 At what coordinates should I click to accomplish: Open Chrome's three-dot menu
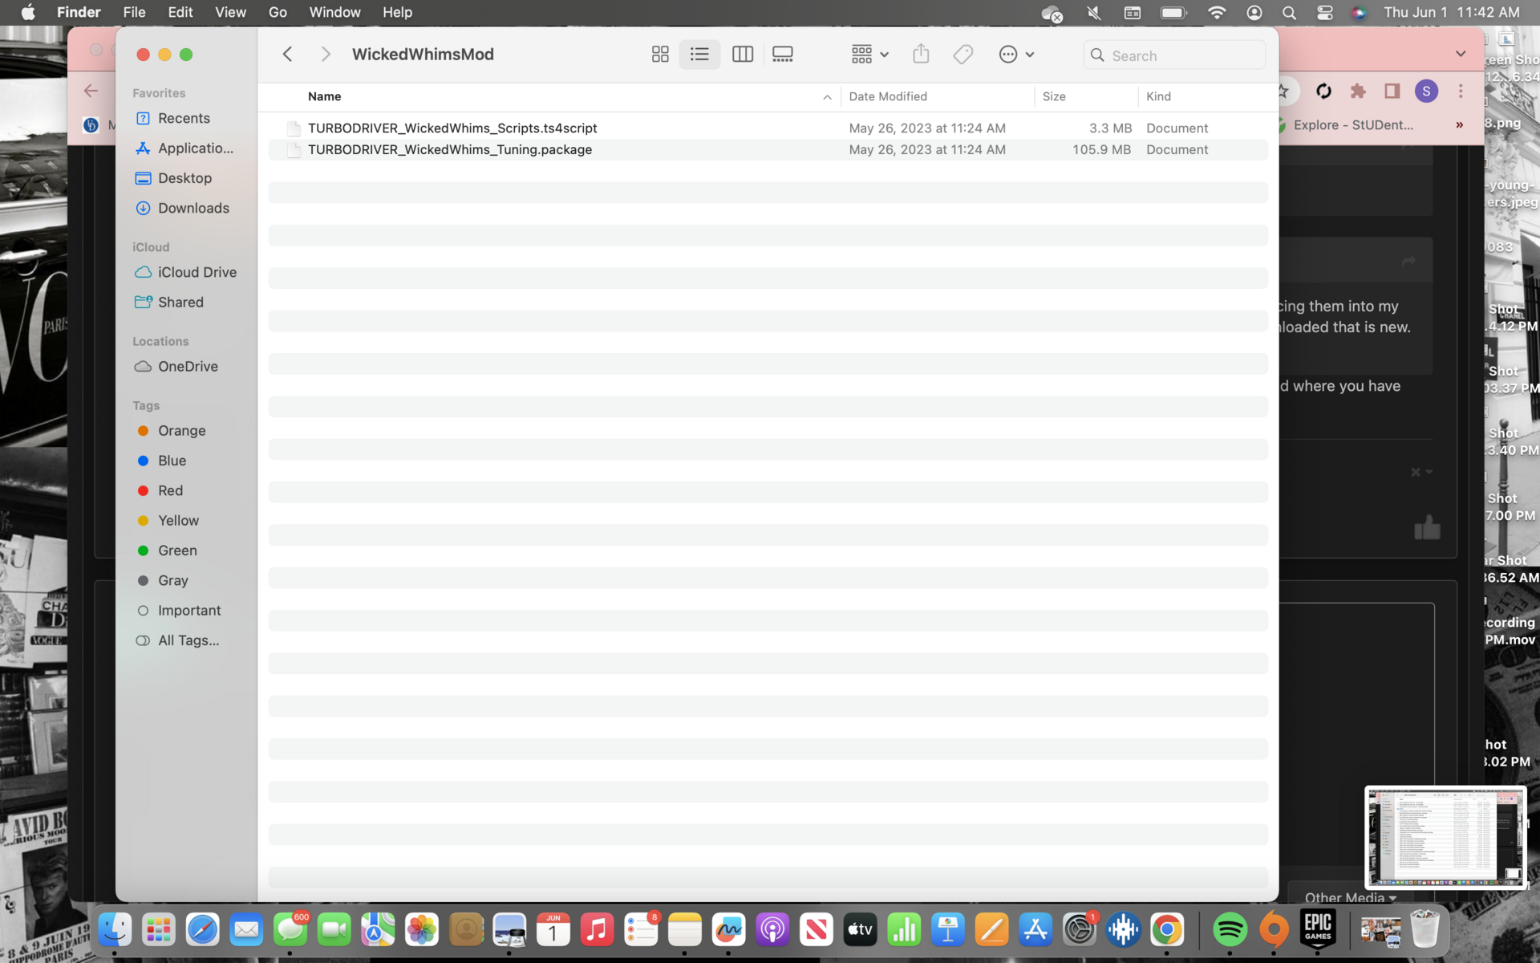[x=1461, y=91]
